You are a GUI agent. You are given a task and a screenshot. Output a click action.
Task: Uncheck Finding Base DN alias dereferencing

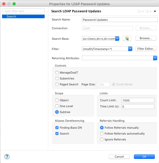point(57,128)
